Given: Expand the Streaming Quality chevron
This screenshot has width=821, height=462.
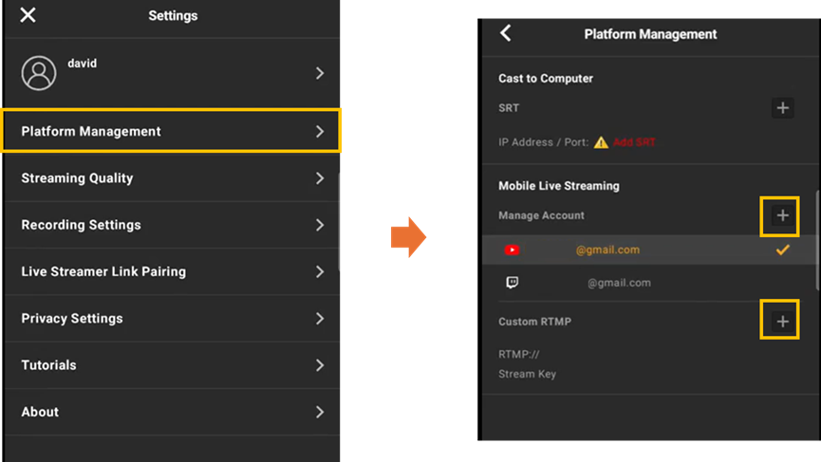Looking at the screenshot, I should click(x=320, y=178).
